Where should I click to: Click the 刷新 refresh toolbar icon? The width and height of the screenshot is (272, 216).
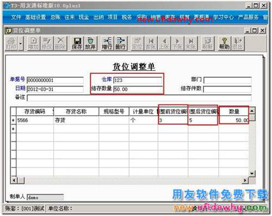208,44
